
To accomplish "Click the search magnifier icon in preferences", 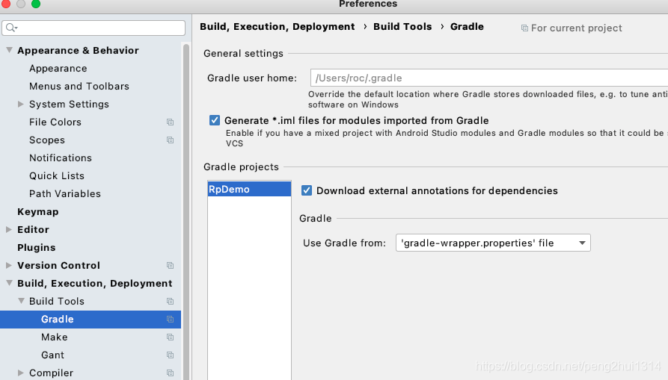I will pos(11,28).
